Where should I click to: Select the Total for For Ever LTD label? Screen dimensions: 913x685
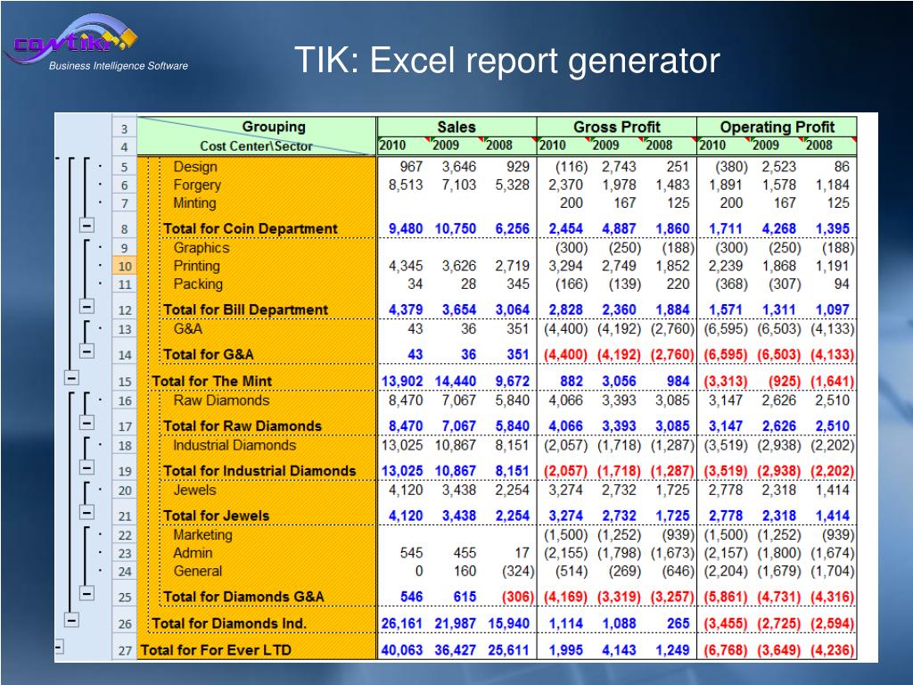point(216,650)
